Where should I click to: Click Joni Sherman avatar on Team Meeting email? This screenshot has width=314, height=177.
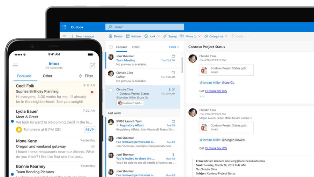111,57
